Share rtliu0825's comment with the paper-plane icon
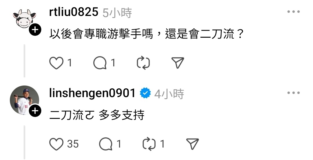This screenshot has height=160, width=313. (x=178, y=63)
